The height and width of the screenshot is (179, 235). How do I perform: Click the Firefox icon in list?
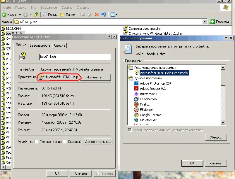pos(136,104)
